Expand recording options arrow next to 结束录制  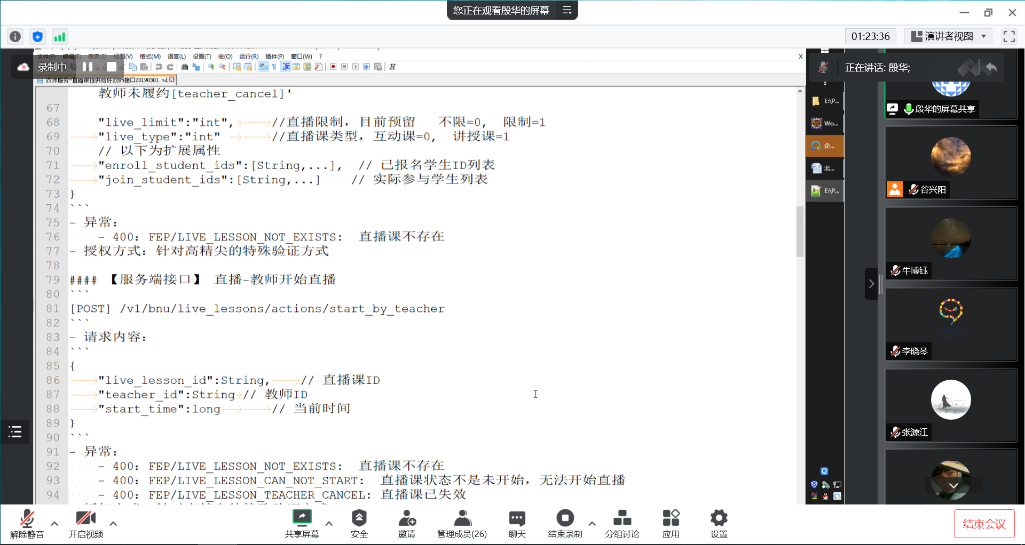pyautogui.click(x=592, y=524)
